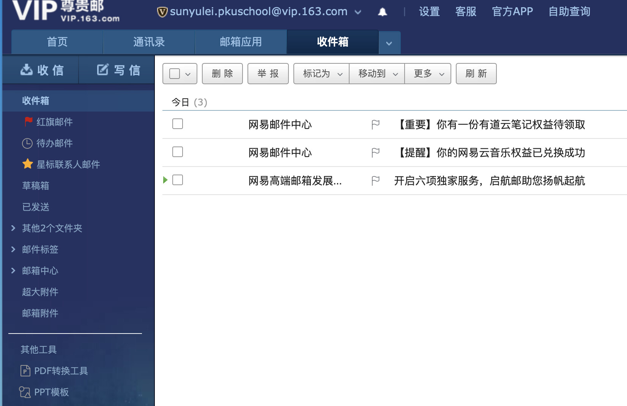Click the notification bell icon
Screen dimensions: 627x406
[x=383, y=12]
